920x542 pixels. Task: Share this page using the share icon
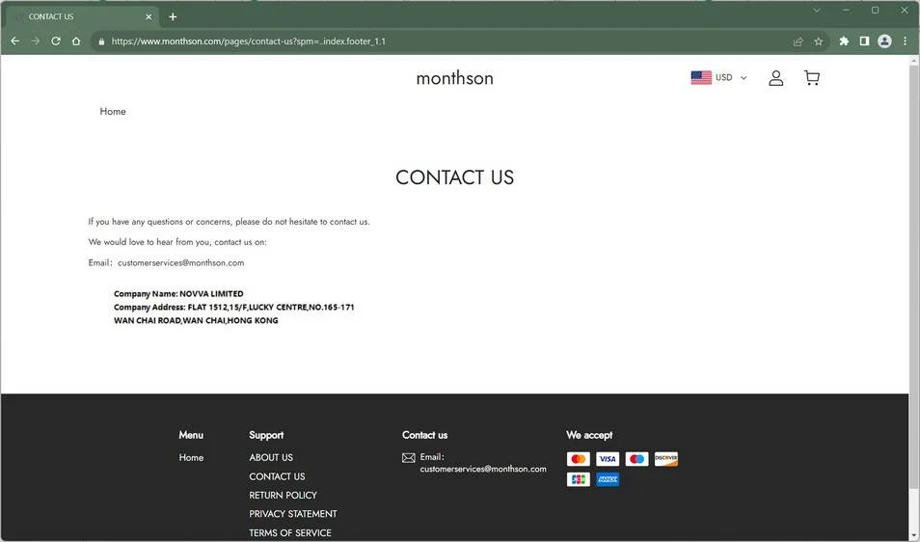click(798, 41)
